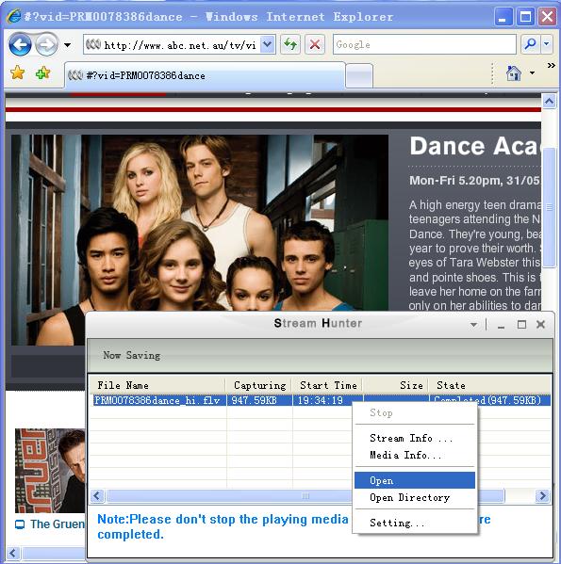
Task: Open Favorites with the yellow star
Action: tap(17, 73)
